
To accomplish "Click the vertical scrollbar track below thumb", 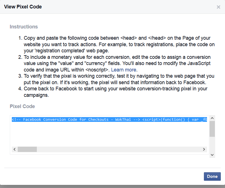I will pos(212,144).
